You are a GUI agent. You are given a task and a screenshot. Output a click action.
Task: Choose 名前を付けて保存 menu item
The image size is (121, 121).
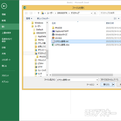coord(7,40)
